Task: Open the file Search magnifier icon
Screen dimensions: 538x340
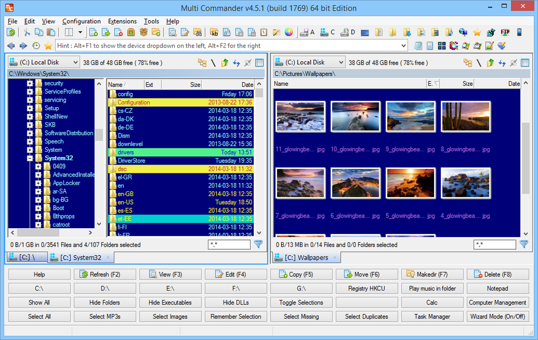Action: click(x=172, y=33)
